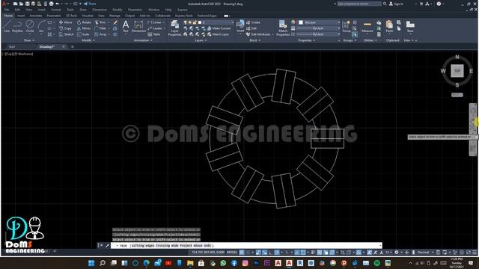Toggle workspace switching gear in status bar

[397, 253]
